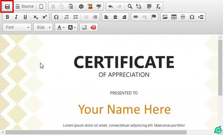Toggle Underline formatting
223x135 pixels.
tap(25, 17)
